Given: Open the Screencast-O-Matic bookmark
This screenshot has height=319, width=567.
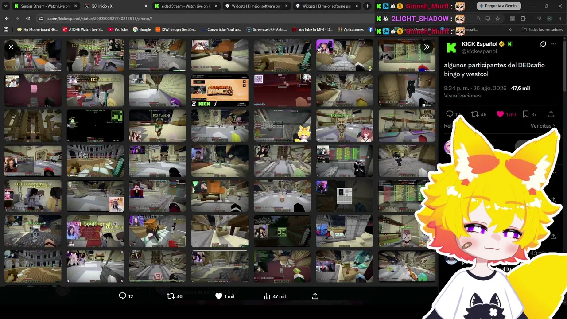Looking at the screenshot, I should click(x=267, y=30).
